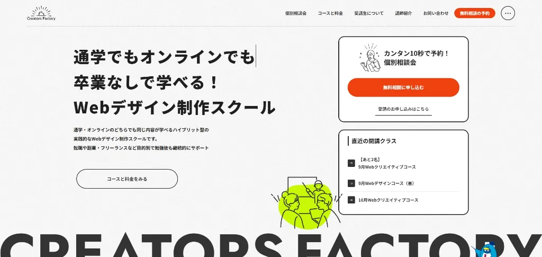Click arrow icon beside 9月Webクリエイティブコース
The height and width of the screenshot is (257, 542).
point(351,163)
